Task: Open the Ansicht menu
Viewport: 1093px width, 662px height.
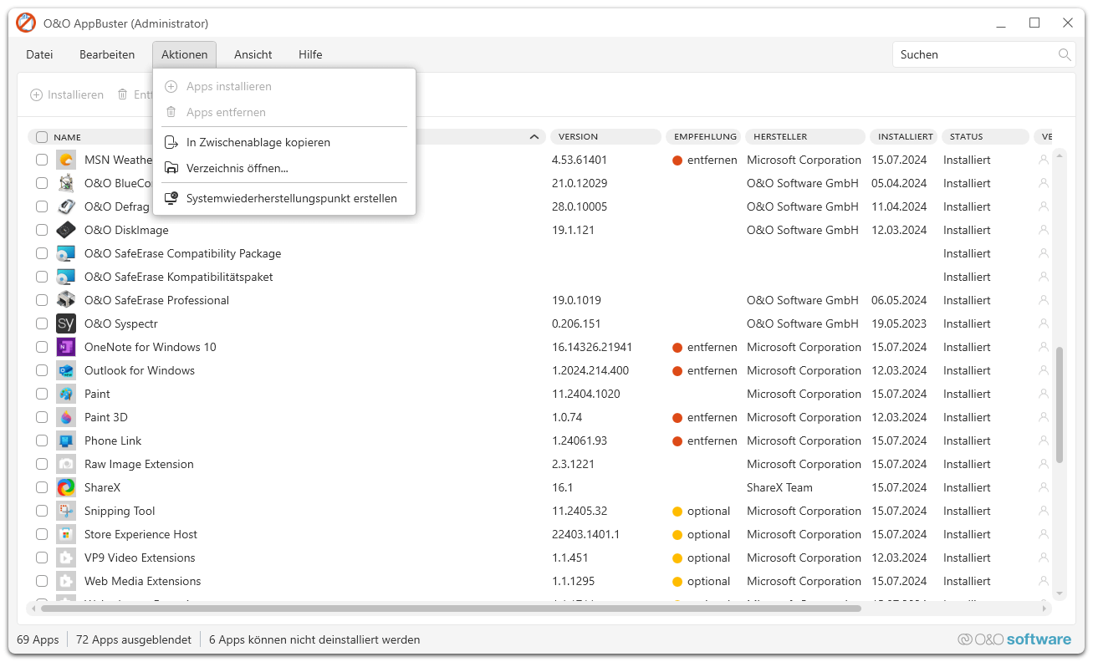Action: pyautogui.click(x=253, y=54)
